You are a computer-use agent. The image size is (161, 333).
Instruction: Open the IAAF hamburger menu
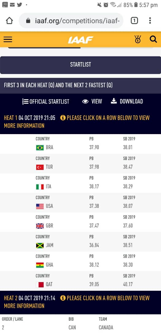click(x=8, y=39)
